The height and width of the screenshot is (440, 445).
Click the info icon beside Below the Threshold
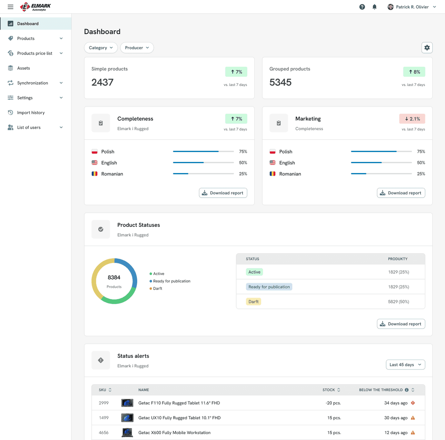[407, 390]
